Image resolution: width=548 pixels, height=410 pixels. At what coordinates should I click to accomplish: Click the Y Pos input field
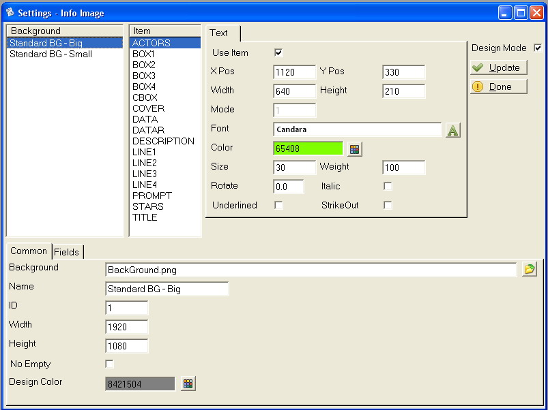(403, 72)
